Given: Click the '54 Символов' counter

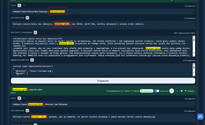Looking at the screenshot, I should tap(190, 99).
